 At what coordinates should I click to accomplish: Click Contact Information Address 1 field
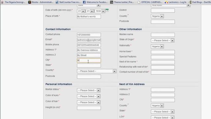pos(89,50)
